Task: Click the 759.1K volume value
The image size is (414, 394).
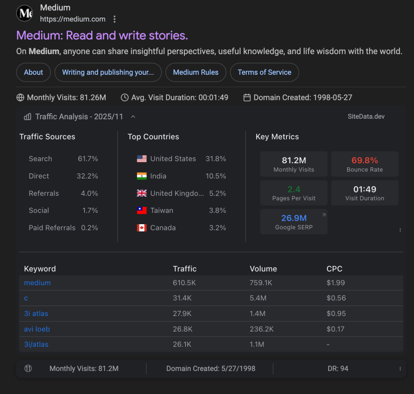Action: tap(261, 282)
